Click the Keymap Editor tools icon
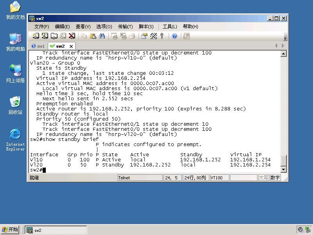313x235 pixels. pyautogui.click(x=153, y=36)
